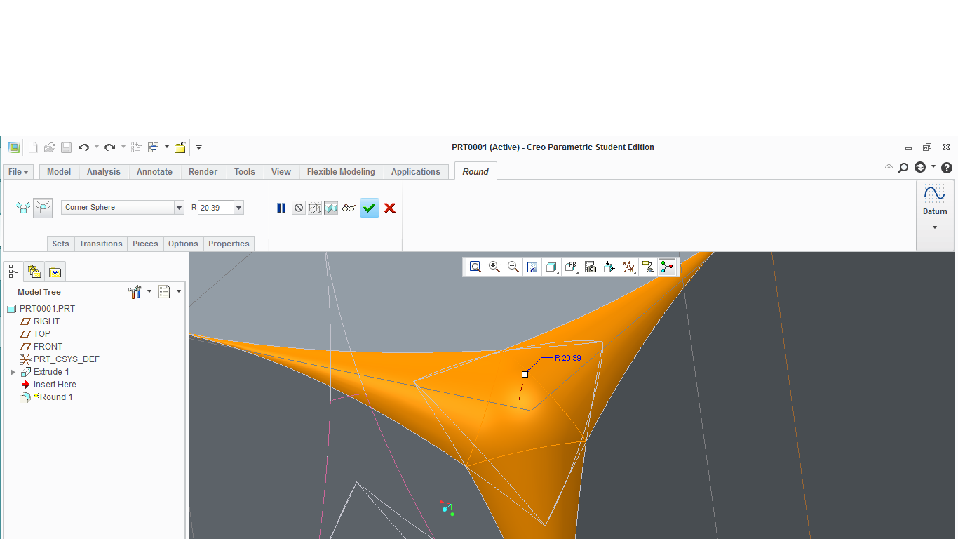Click the Refit view icon

[x=475, y=267]
